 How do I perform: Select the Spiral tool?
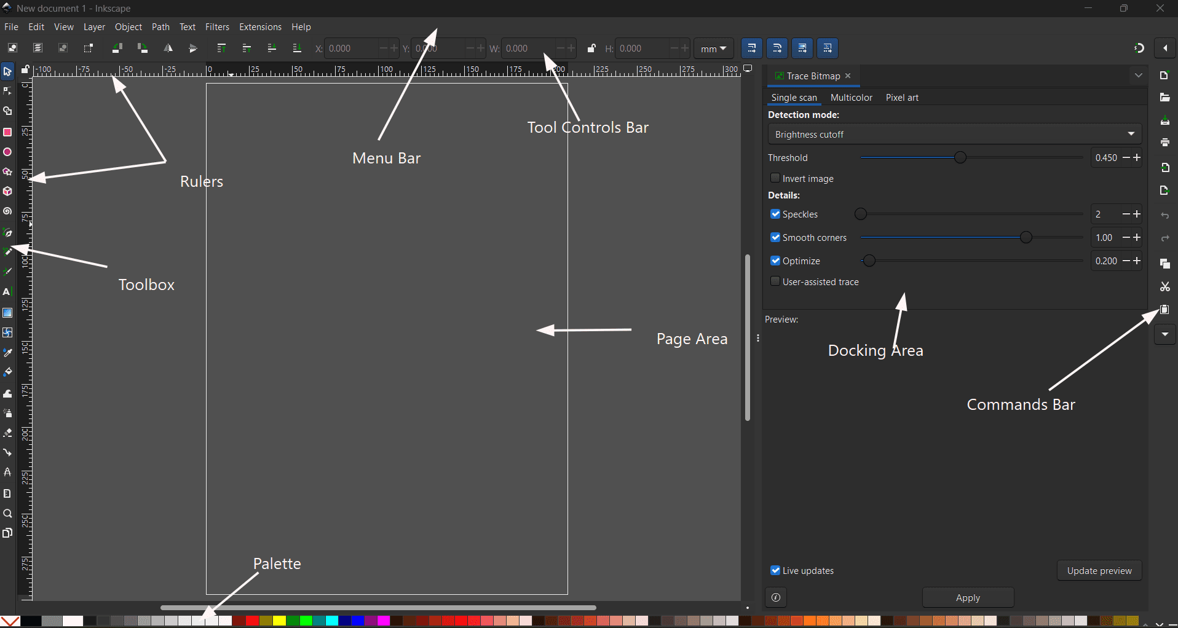7,211
